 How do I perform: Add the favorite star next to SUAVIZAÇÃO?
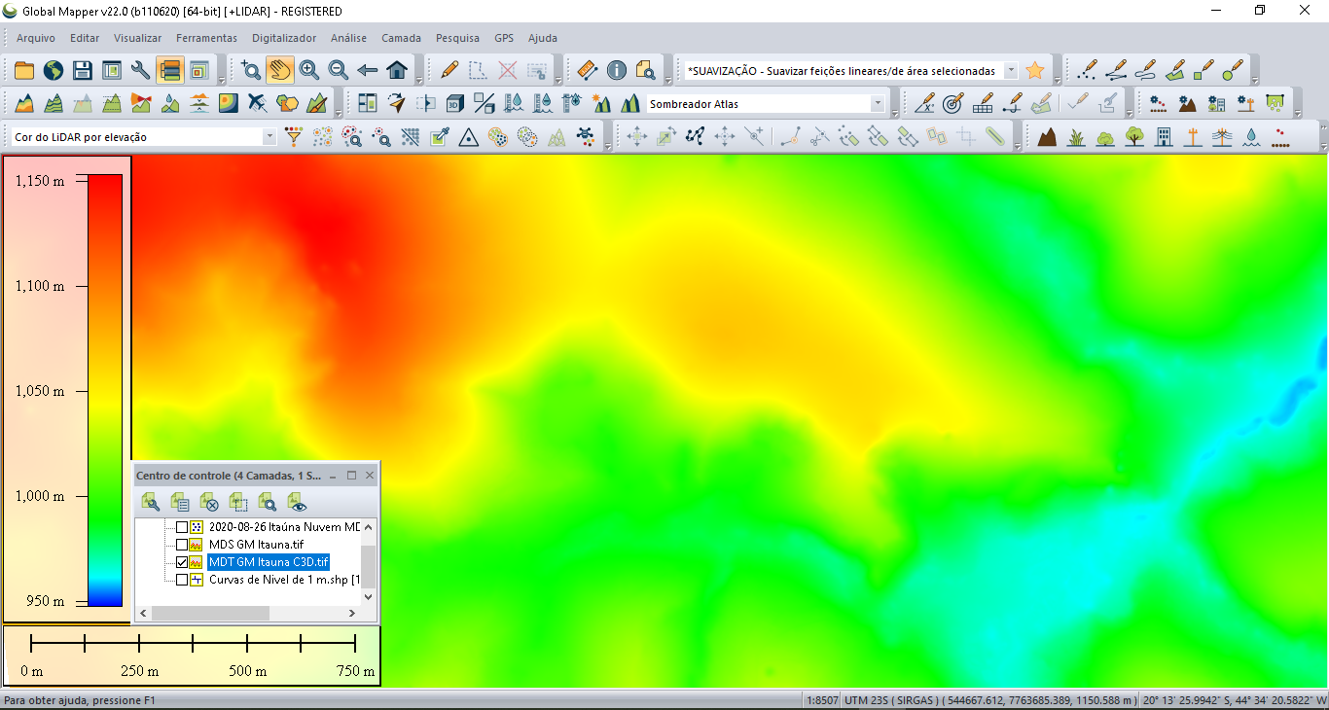tap(1035, 70)
